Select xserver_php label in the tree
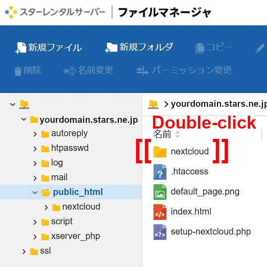 coord(76,237)
